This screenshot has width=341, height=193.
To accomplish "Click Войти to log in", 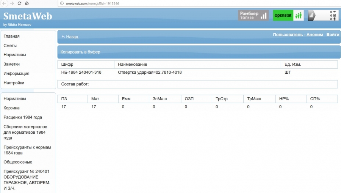I will 332,35.
